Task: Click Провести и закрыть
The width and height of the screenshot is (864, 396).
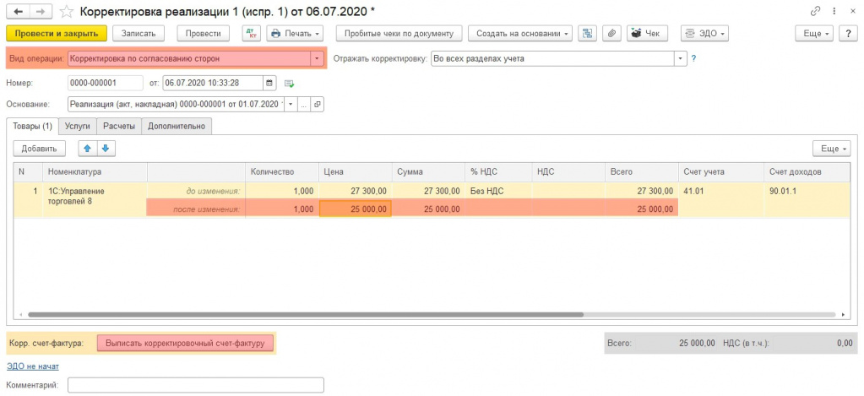Action: 57,34
